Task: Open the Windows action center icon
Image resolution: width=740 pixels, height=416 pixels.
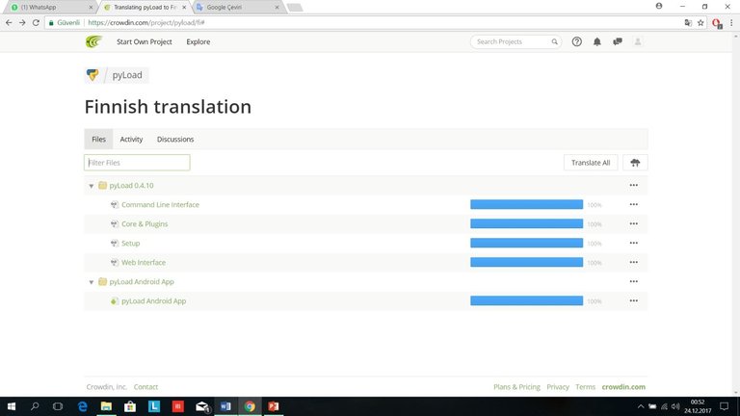Action: pos(724,406)
